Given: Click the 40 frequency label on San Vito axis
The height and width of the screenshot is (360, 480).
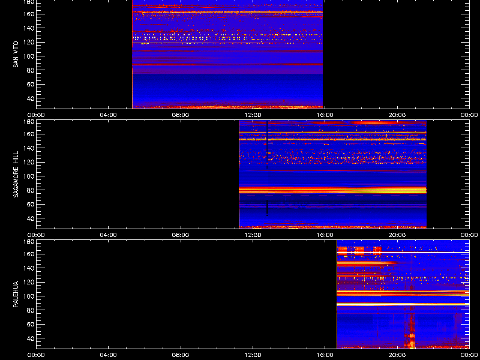Looking at the screenshot, I should tap(31, 98).
